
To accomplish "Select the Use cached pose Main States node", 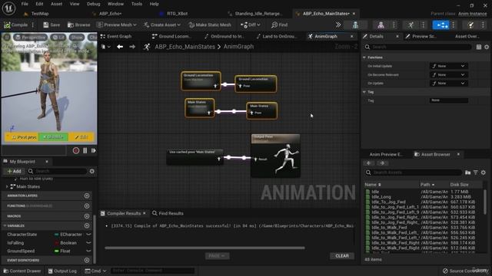I will pos(194,156).
